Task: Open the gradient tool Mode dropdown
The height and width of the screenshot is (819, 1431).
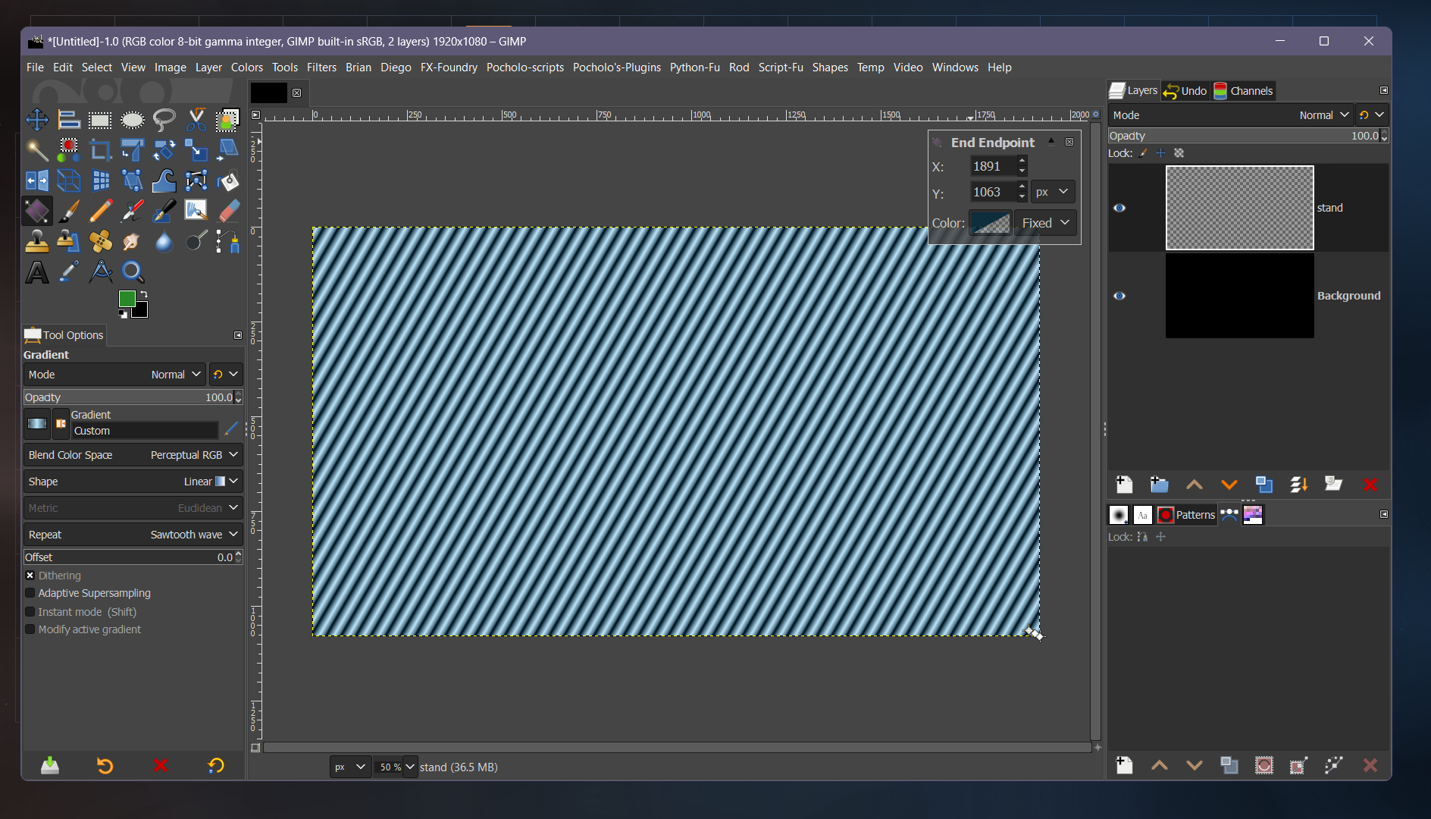Action: tap(114, 375)
